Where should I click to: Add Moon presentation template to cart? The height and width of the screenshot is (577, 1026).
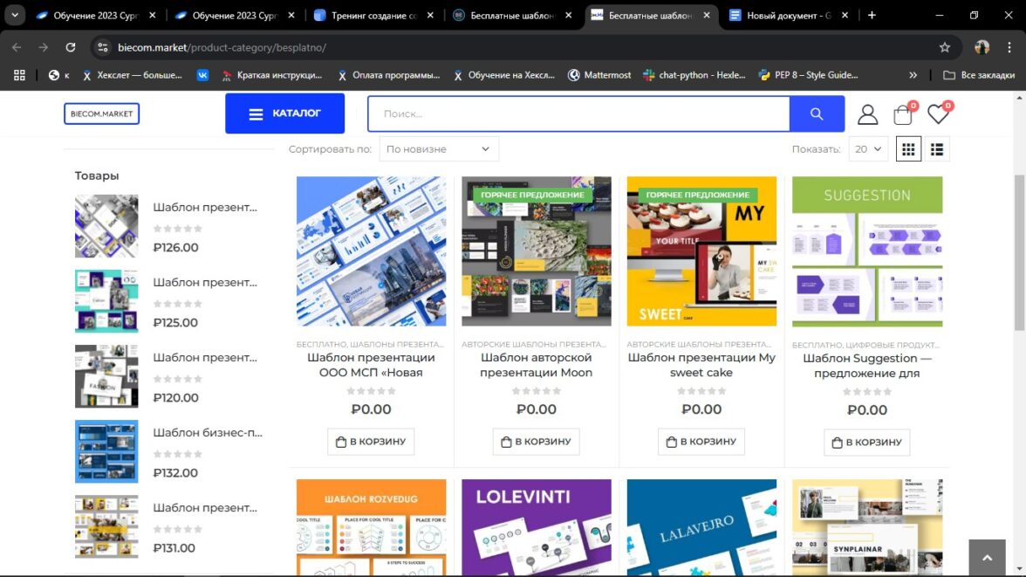pyautogui.click(x=536, y=442)
